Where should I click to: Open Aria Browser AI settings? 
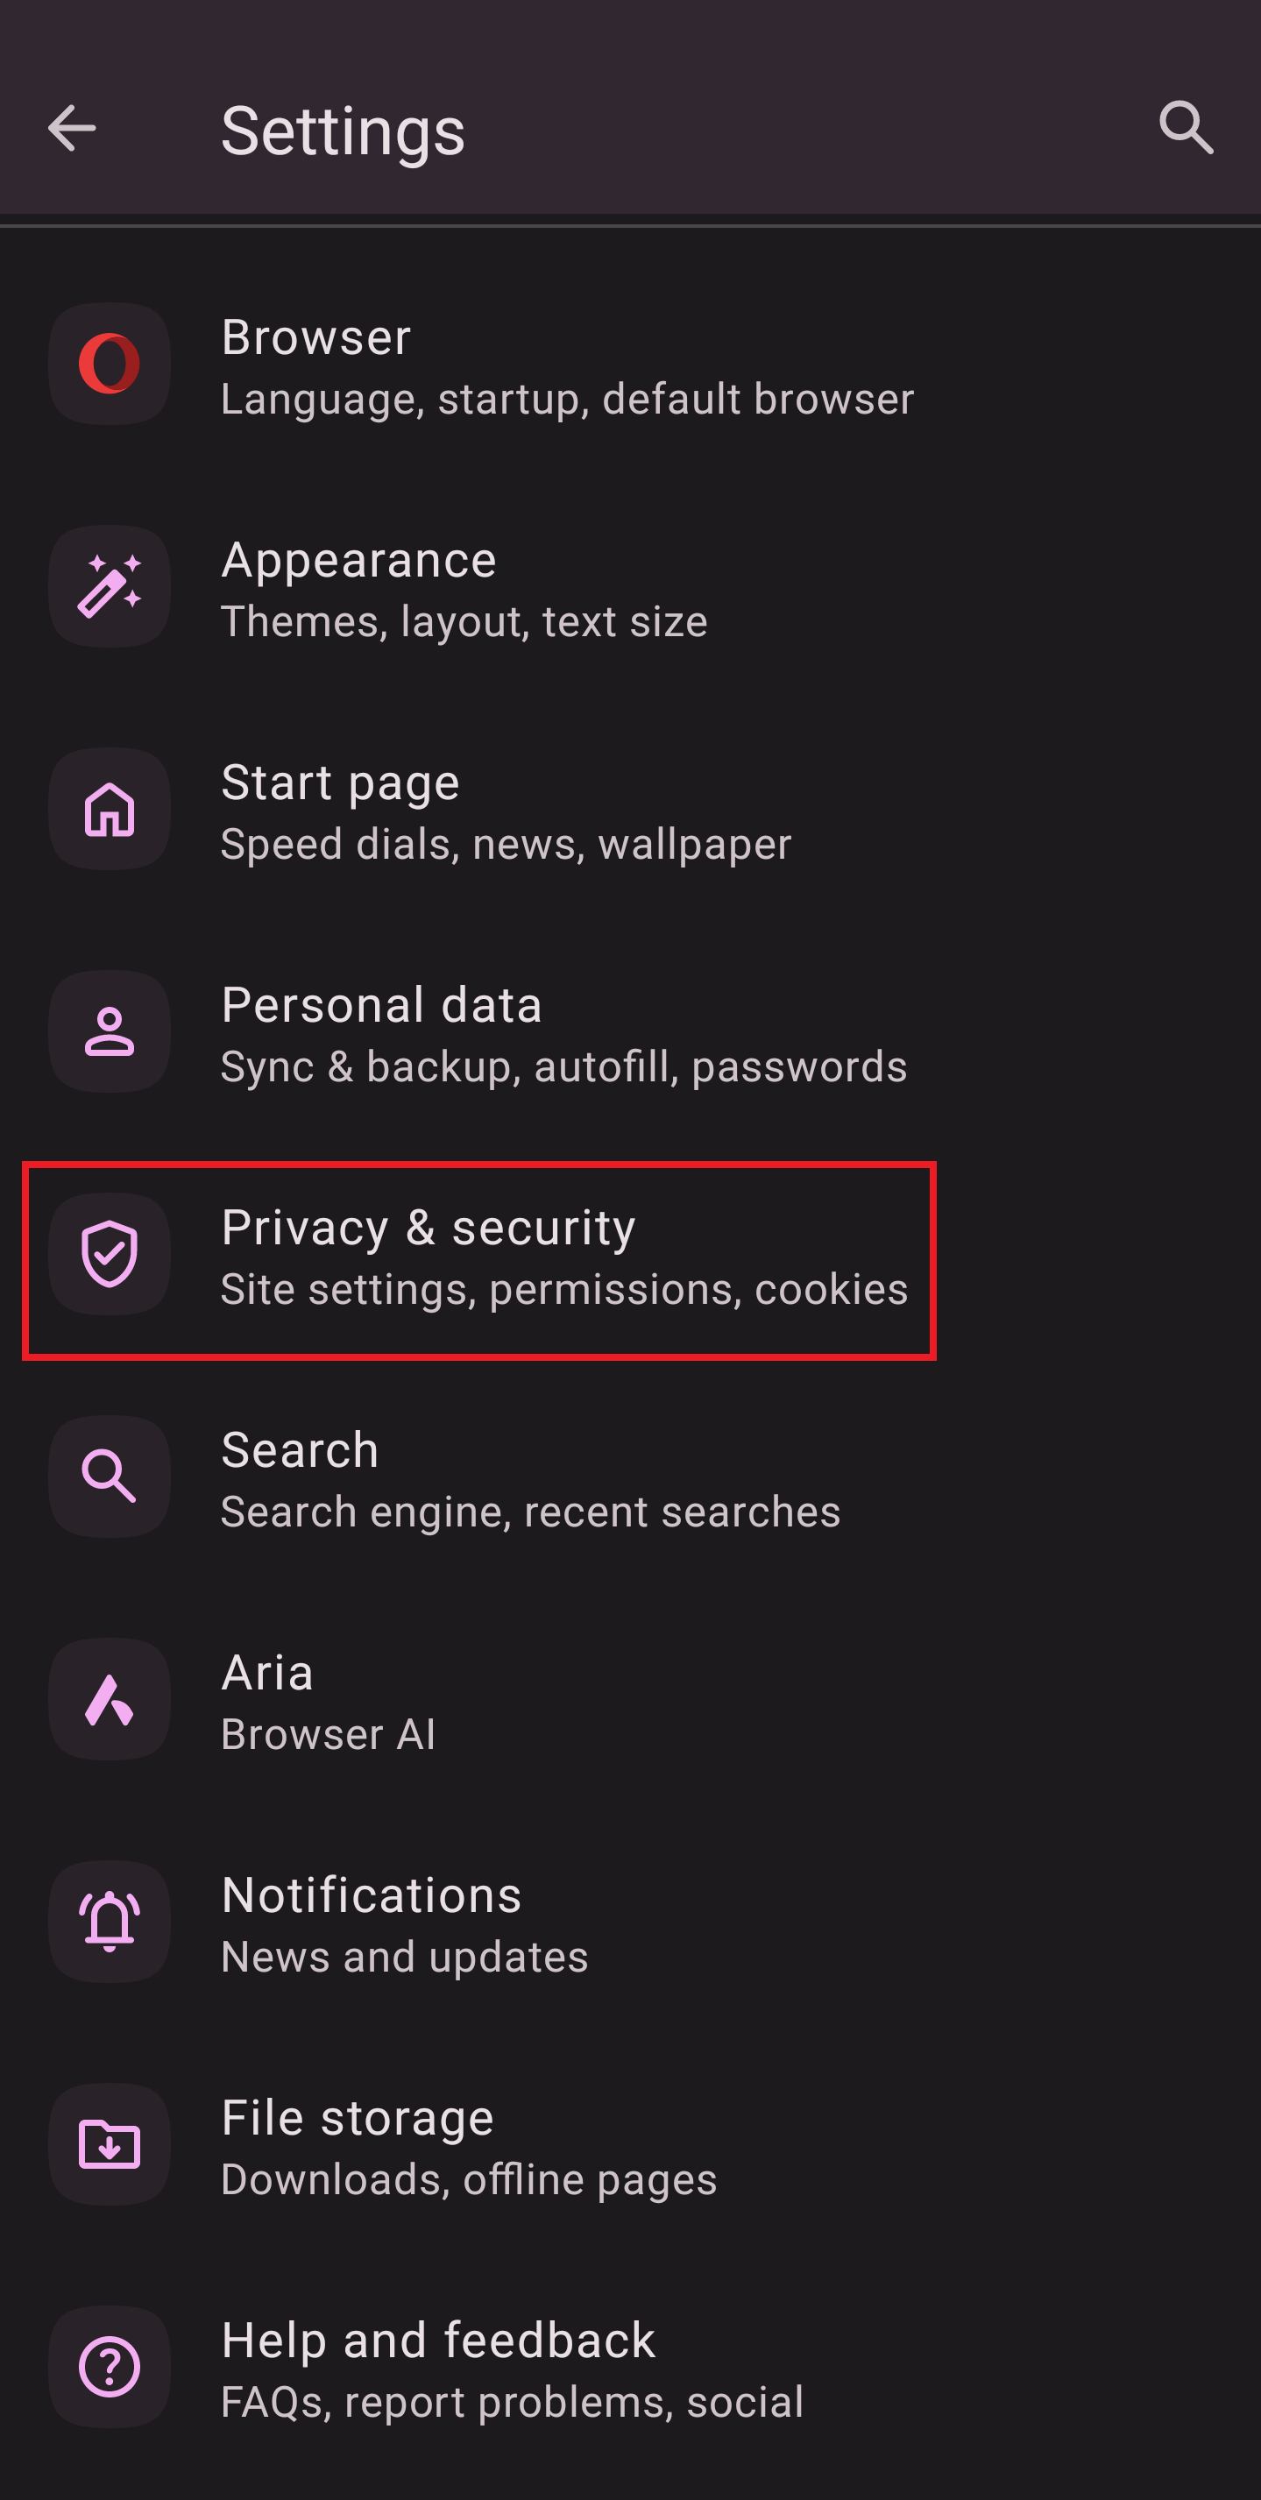(328, 1702)
